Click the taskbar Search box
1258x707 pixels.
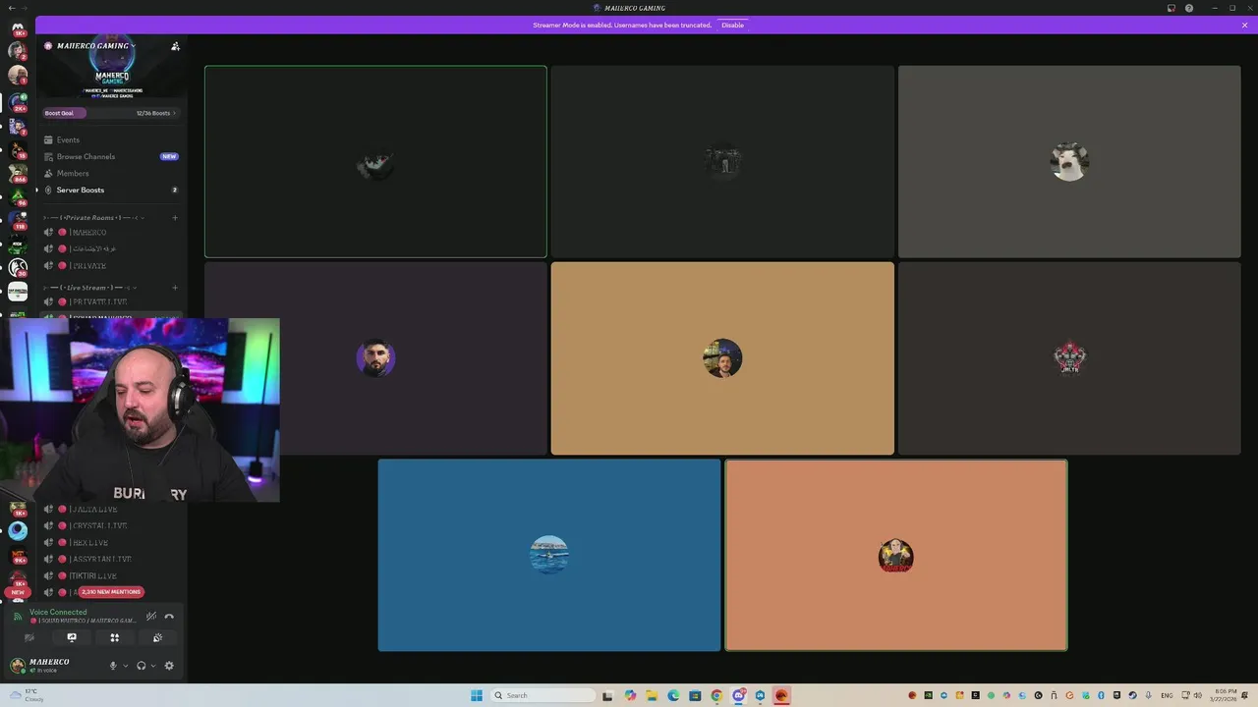pos(543,695)
